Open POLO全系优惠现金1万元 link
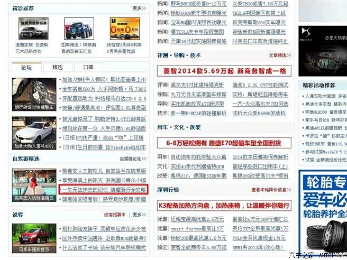 (x=259, y=238)
